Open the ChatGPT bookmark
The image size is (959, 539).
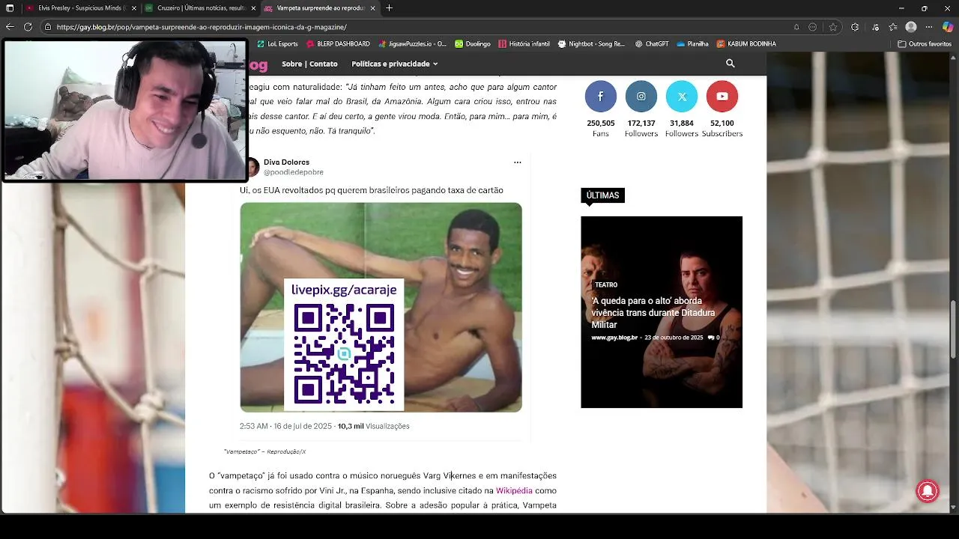pos(652,44)
